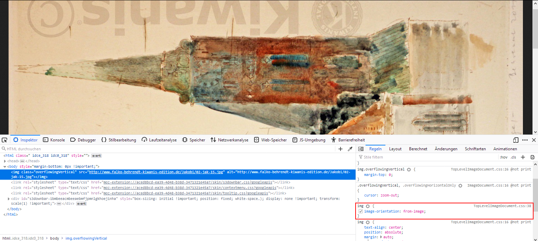Image resolution: width=538 pixels, height=241 pixels.
Task: Click the sketched church image
Action: [266, 67]
